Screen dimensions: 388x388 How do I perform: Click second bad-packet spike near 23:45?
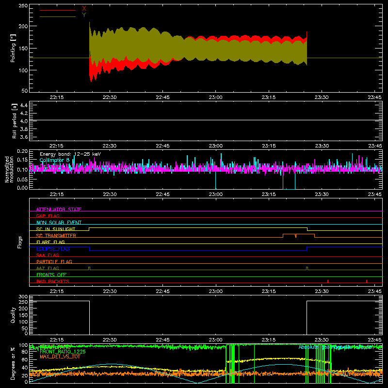pos(367,281)
